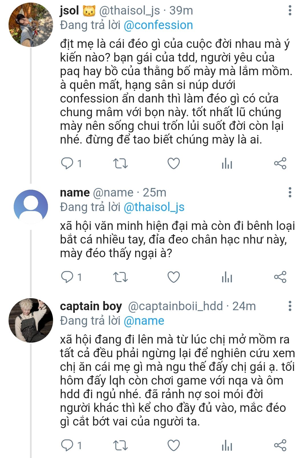Image resolution: width=308 pixels, height=458 pixels.
Task: Share jsol's tweet
Action: pos(280,163)
